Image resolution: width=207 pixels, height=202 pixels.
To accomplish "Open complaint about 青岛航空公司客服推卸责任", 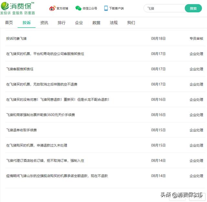I will point(45,54).
